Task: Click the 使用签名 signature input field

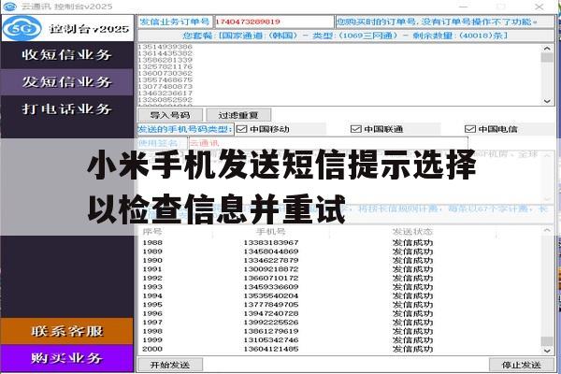Action: pos(328,143)
